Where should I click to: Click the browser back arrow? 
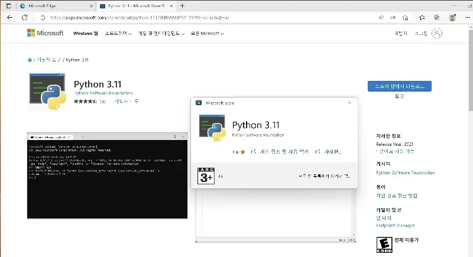coord(9,18)
